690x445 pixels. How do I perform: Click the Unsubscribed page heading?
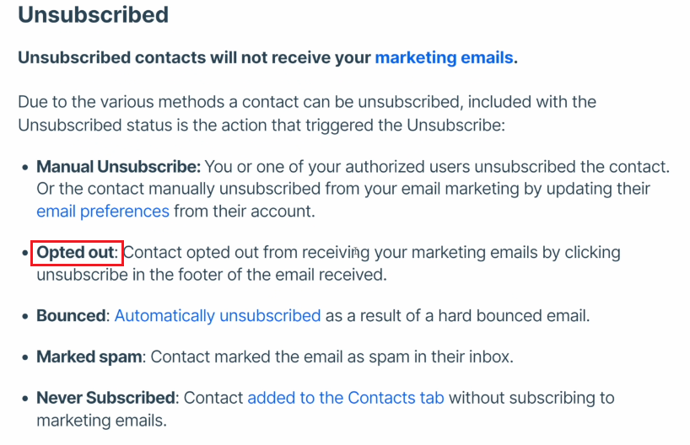pos(94,15)
